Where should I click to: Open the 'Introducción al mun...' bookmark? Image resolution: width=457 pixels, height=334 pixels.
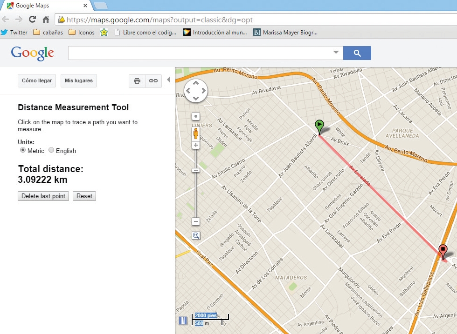(215, 32)
